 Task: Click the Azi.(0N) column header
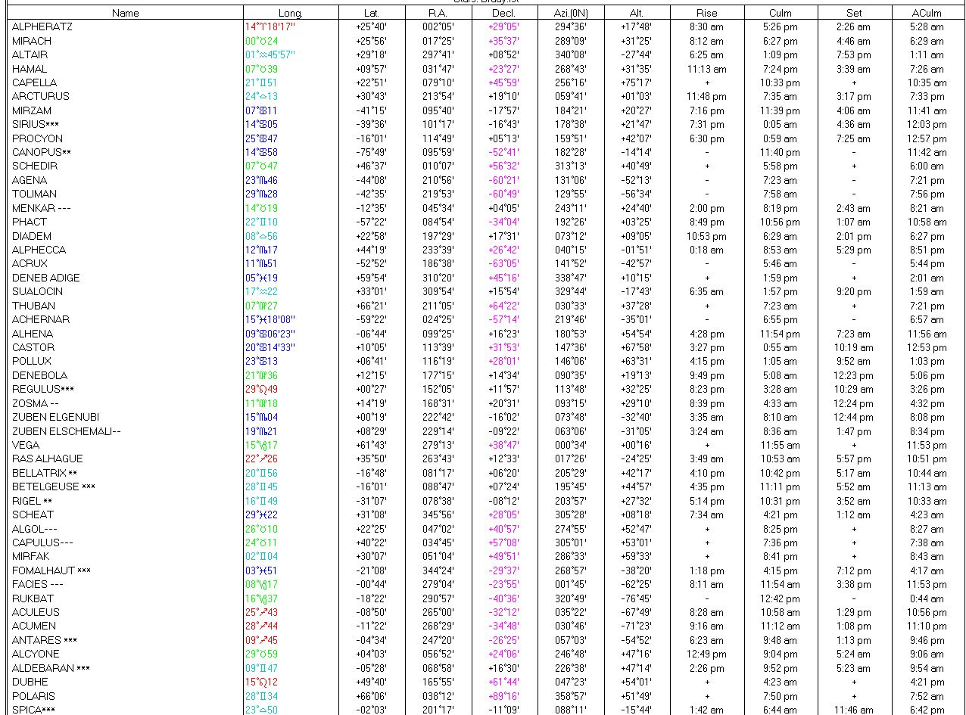point(570,13)
